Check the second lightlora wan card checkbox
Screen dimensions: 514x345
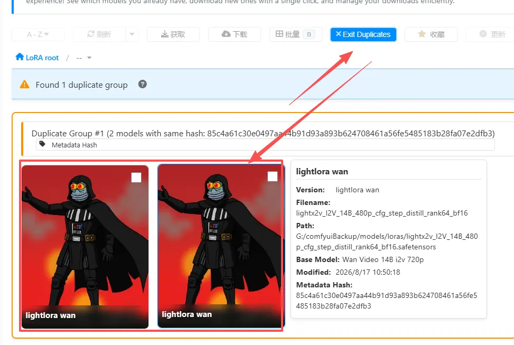coord(273,176)
